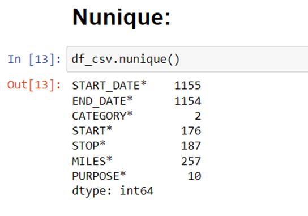Click the value 187 in output
Viewport: 308px width, 216px height.
pos(191,146)
